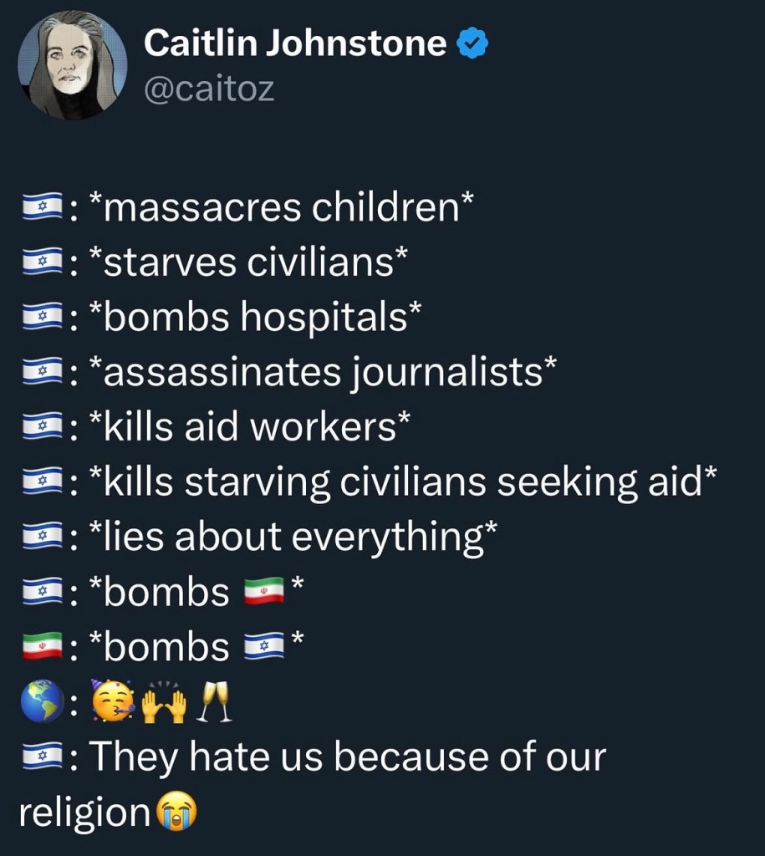The width and height of the screenshot is (765, 856).
Task: Click the Caitlin Johnstone display name
Action: pos(294,43)
